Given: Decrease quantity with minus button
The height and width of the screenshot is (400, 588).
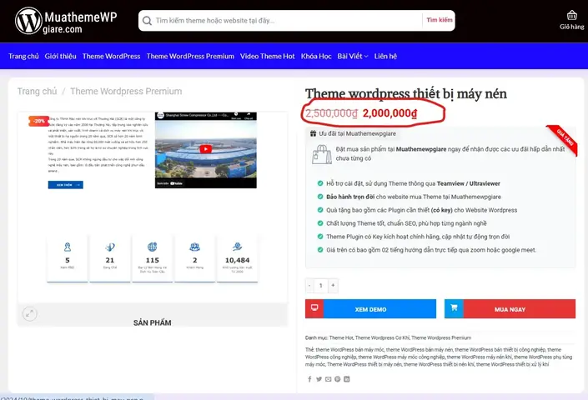Looking at the screenshot, I should [309, 285].
